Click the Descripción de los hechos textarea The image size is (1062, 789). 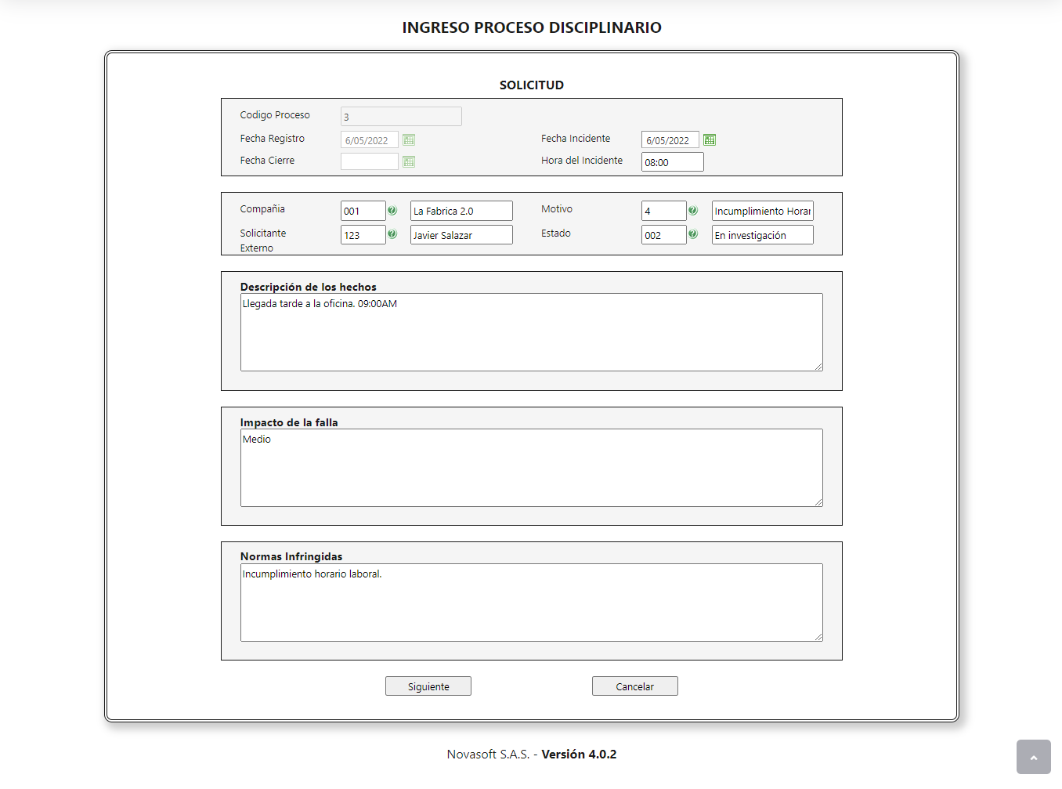click(532, 332)
